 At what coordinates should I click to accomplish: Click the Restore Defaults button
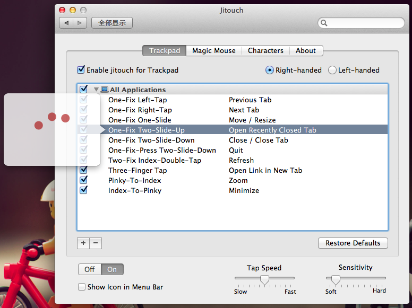click(x=353, y=243)
